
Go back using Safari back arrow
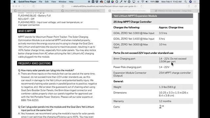24,6
